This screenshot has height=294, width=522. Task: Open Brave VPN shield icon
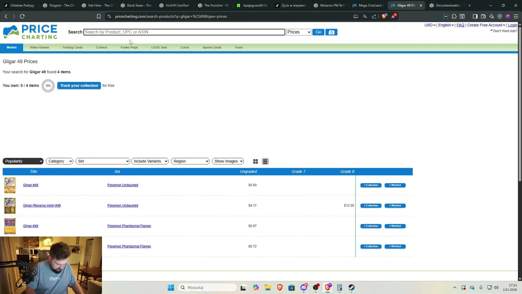[500, 16]
